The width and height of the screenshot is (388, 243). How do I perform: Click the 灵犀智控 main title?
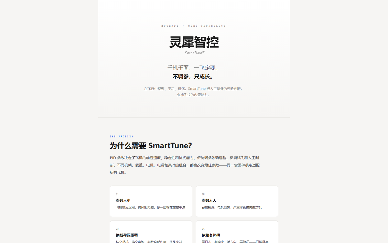194,42
